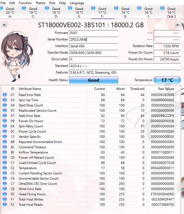Switch to drive D: tab

pyautogui.click(x=56, y=12)
